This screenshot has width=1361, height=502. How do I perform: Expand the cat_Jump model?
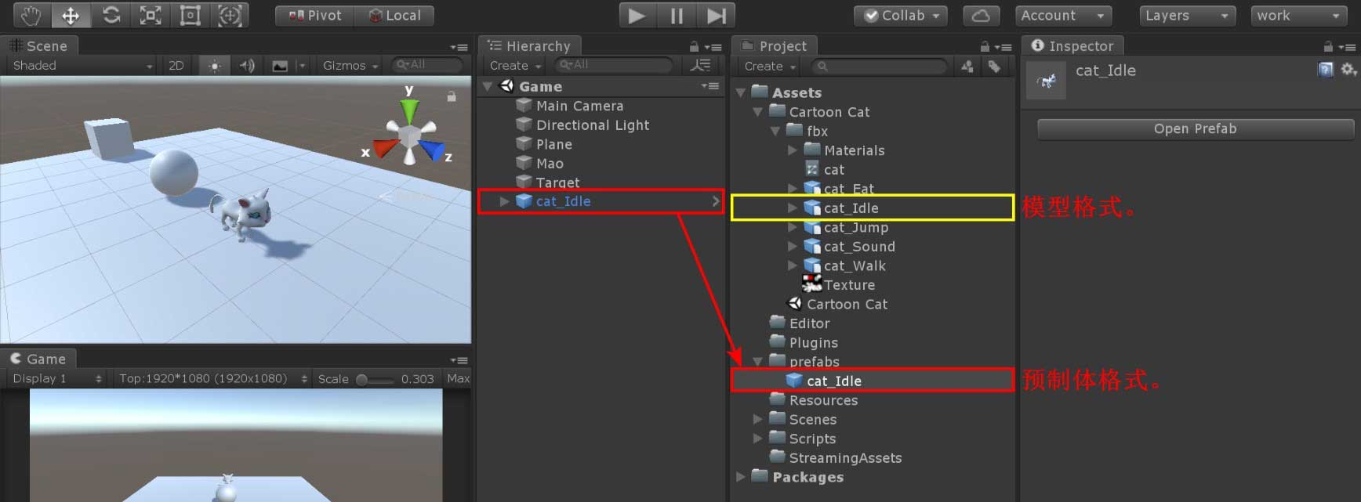pyautogui.click(x=793, y=227)
